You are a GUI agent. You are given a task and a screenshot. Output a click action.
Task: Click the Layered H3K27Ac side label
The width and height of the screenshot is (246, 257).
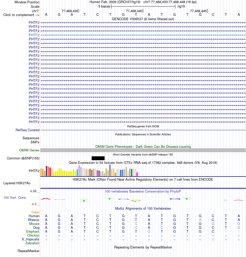[17, 183]
